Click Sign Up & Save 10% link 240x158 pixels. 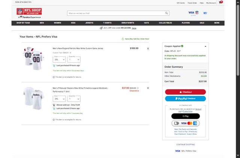tap(23, 2)
